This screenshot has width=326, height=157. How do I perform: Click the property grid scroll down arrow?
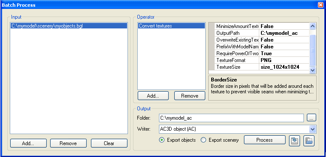pyautogui.click(x=312, y=70)
